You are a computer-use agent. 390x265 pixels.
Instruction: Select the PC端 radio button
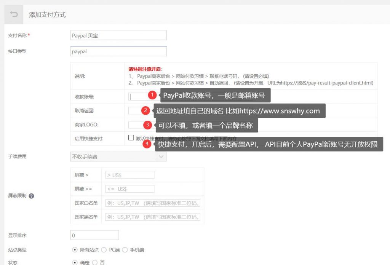point(104,250)
